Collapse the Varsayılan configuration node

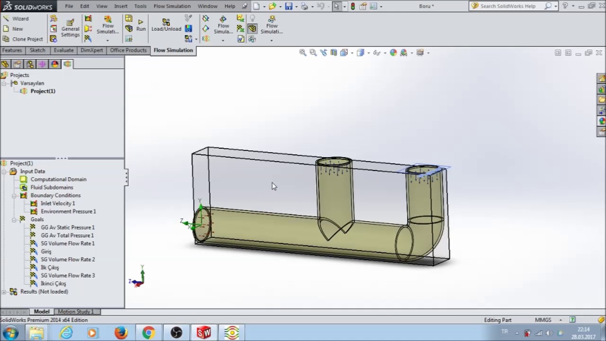click(4, 83)
